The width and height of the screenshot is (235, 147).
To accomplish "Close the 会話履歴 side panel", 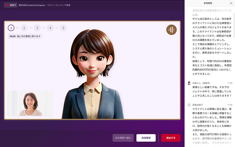I will 231,3.
